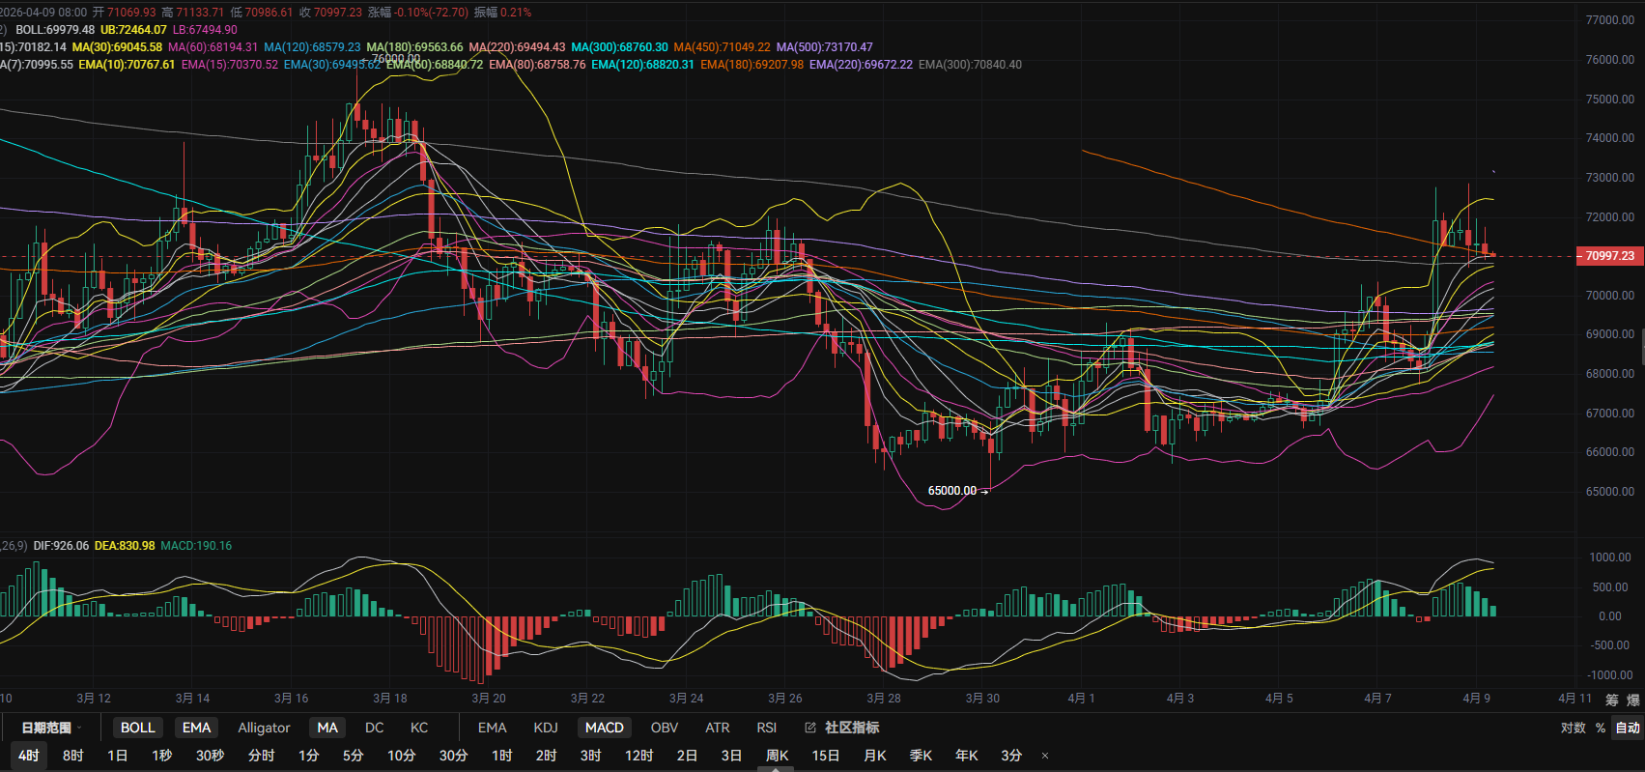Enable the 对数 logarithmic scale
Image resolution: width=1645 pixels, height=772 pixels.
(1573, 728)
